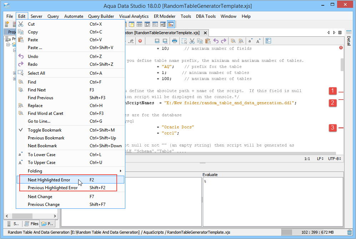Open the LF line ending dropdown

tap(320, 159)
